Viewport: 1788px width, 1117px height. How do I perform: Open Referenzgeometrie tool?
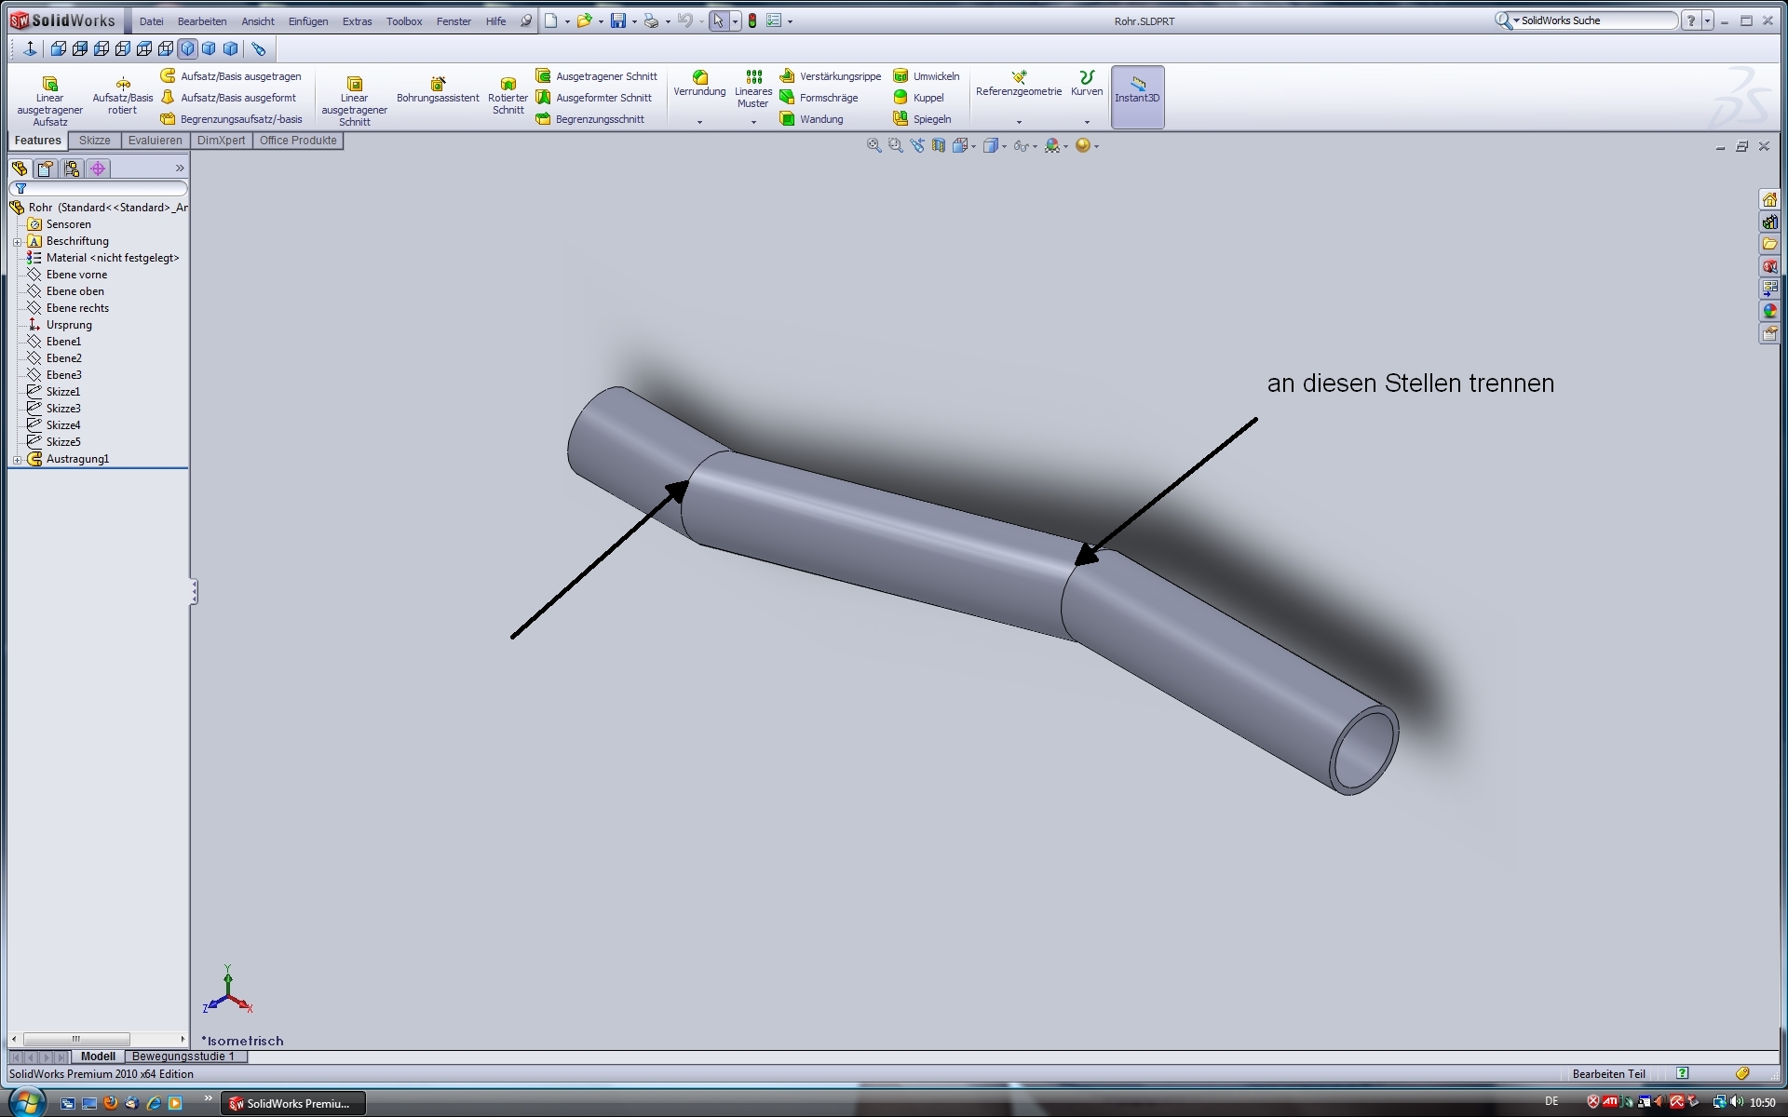1019,84
